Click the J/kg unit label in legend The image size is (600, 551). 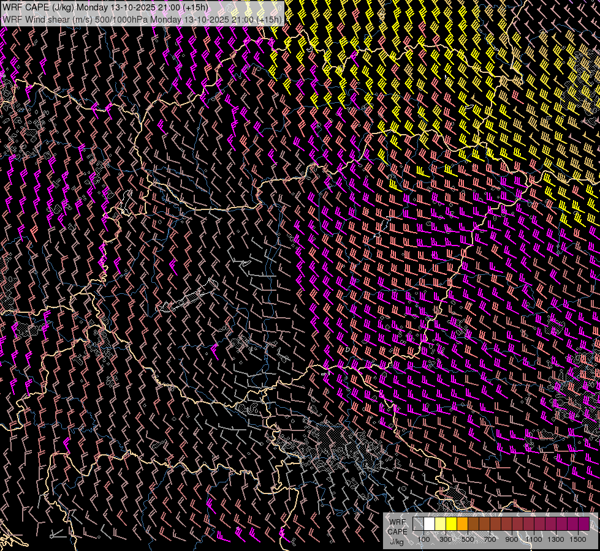click(x=397, y=542)
